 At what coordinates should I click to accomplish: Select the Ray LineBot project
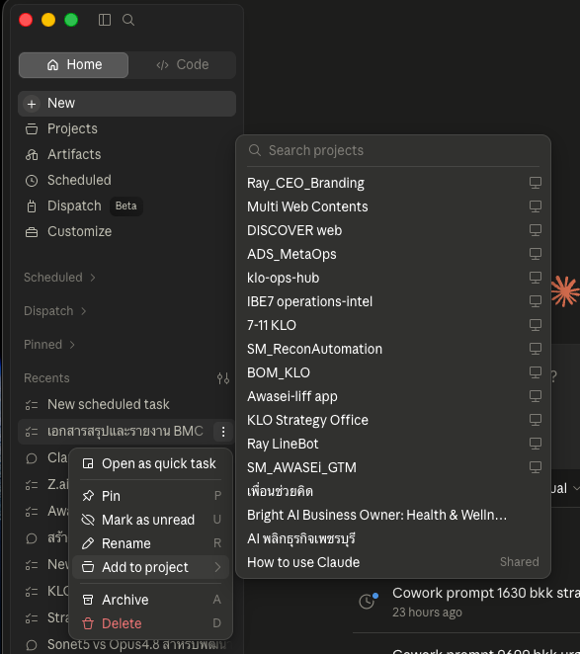[x=393, y=445]
